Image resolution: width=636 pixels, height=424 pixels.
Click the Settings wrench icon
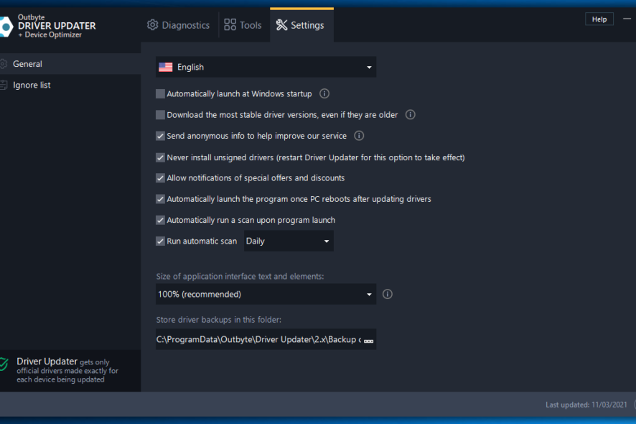[281, 24]
